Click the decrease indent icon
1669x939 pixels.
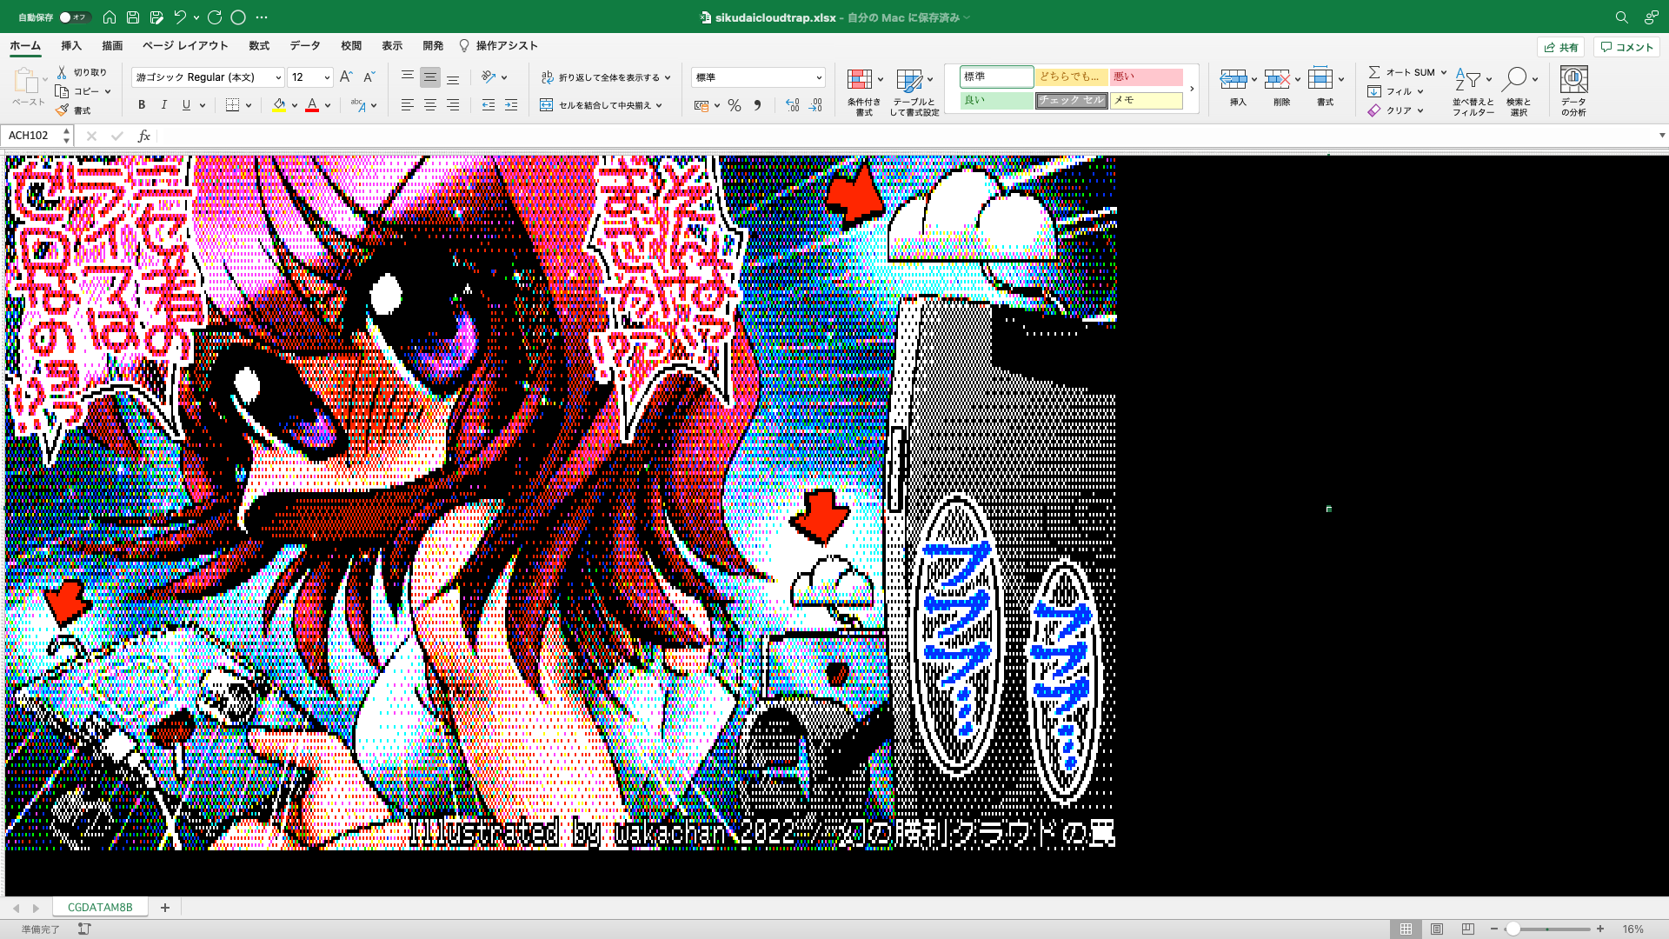pyautogui.click(x=488, y=105)
